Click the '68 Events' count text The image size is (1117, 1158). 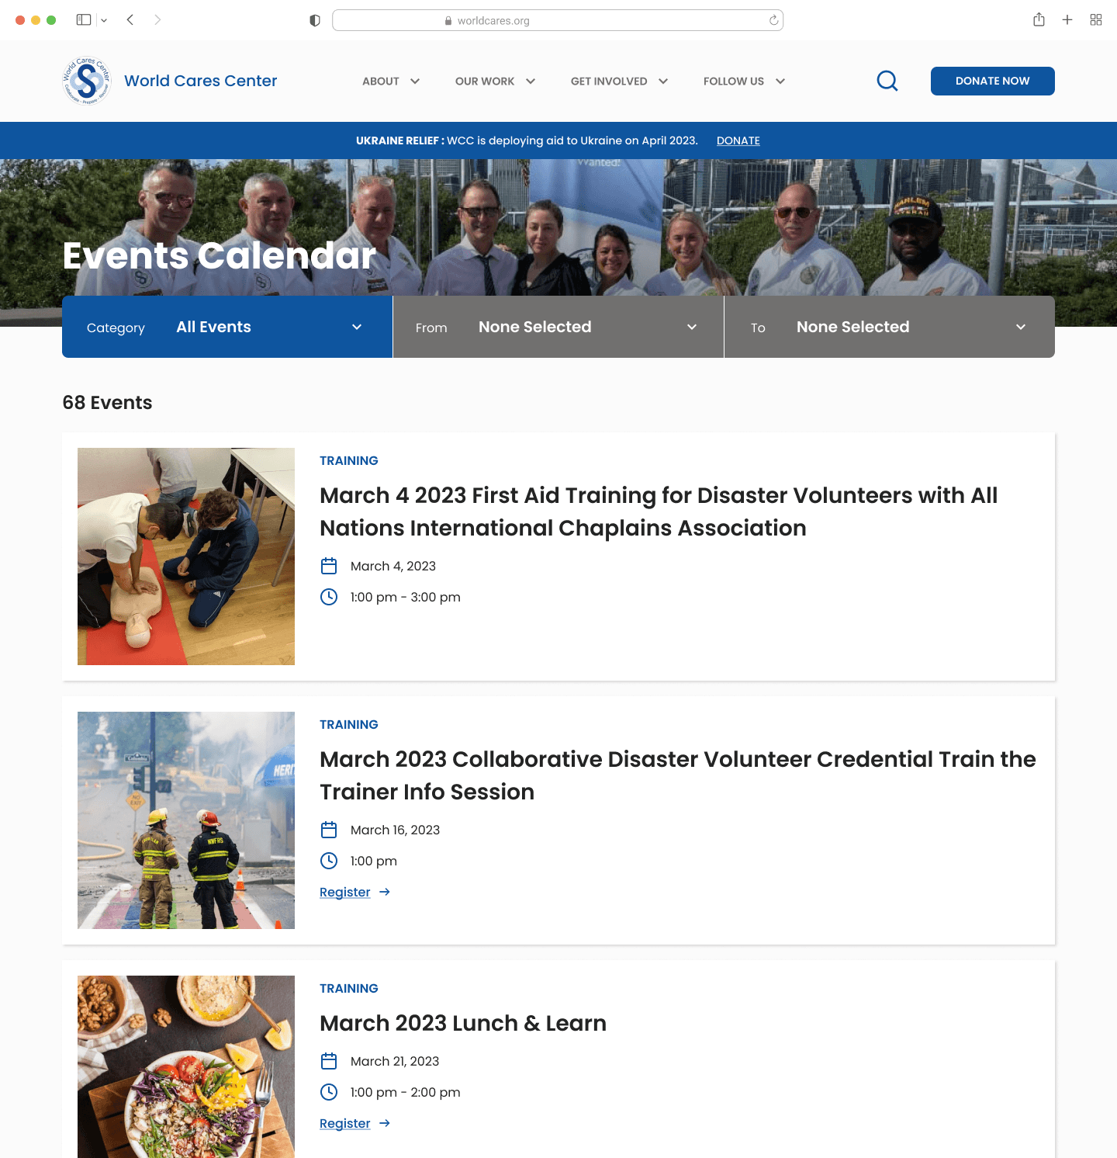107,402
